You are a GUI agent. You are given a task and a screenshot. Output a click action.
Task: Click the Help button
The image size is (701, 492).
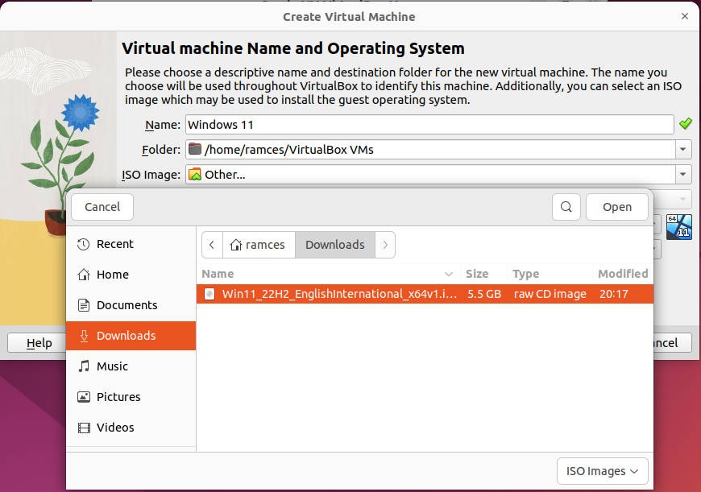(38, 342)
